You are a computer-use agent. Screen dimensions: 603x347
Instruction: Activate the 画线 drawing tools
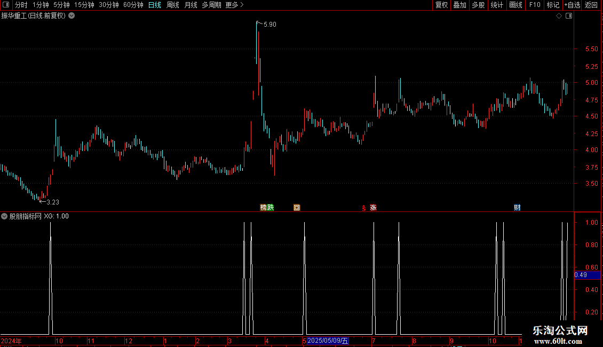click(x=515, y=5)
